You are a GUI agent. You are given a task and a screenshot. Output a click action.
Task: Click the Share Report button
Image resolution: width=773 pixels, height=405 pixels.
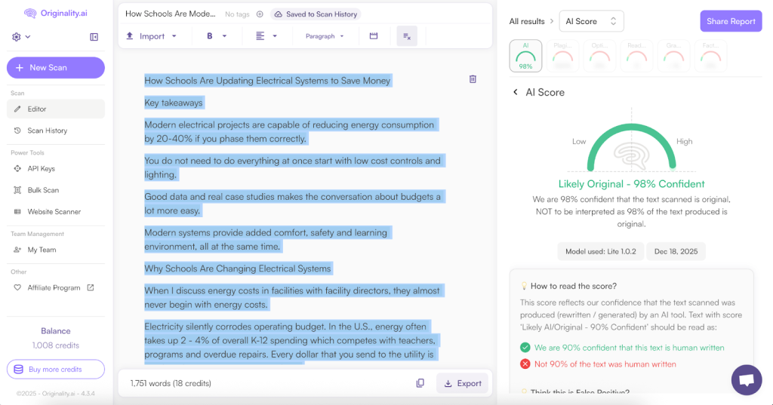tap(730, 21)
